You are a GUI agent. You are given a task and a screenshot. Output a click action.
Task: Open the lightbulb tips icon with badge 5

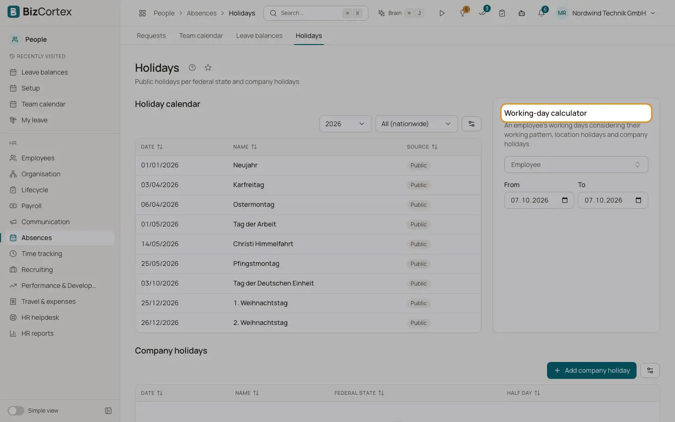click(x=463, y=13)
